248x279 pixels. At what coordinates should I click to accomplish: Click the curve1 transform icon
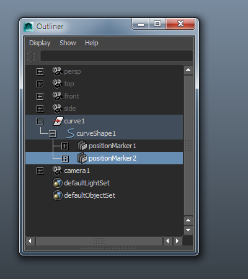point(58,121)
